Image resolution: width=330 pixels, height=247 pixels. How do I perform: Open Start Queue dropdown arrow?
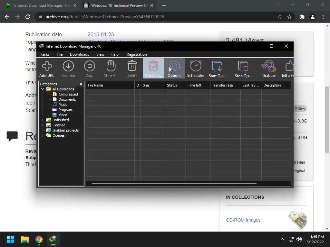click(x=230, y=69)
